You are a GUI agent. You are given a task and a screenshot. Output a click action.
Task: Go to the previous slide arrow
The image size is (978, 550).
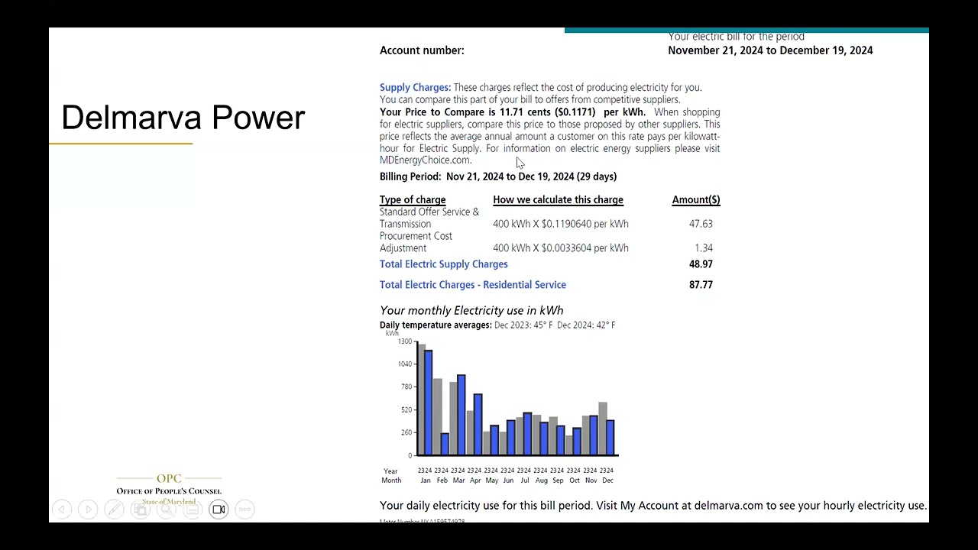[62, 510]
